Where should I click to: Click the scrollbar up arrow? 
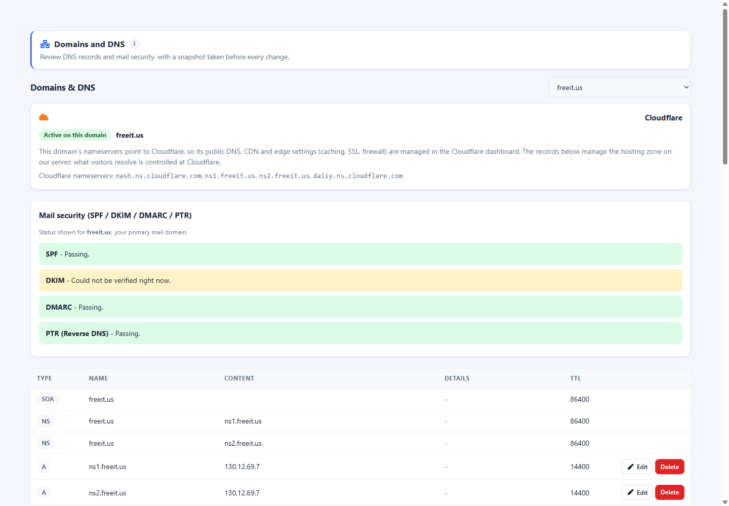coord(725,4)
